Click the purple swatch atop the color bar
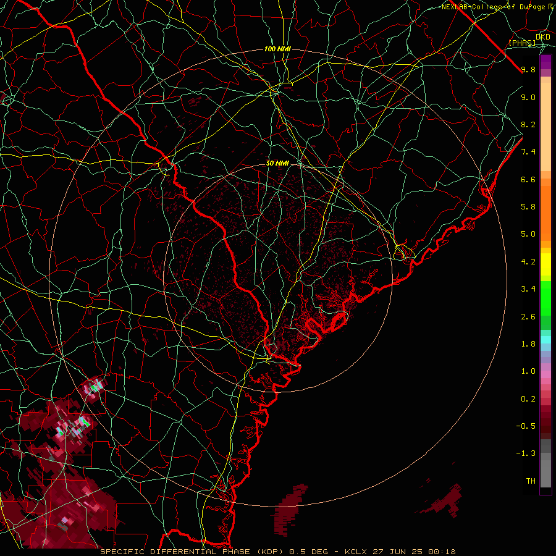Viewport: 556px width, 556px height. pos(545,62)
